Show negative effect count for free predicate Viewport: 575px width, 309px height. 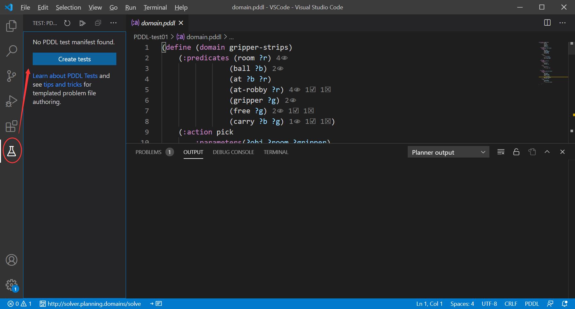coord(308,111)
